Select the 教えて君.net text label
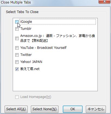Viewport: 111px width, 114px height. click(x=30, y=69)
